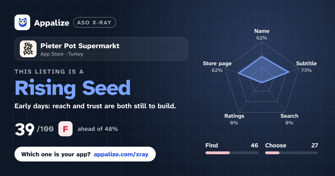335x176 pixels.
Task: Select the Store page 62% radar label
Action: (217, 66)
